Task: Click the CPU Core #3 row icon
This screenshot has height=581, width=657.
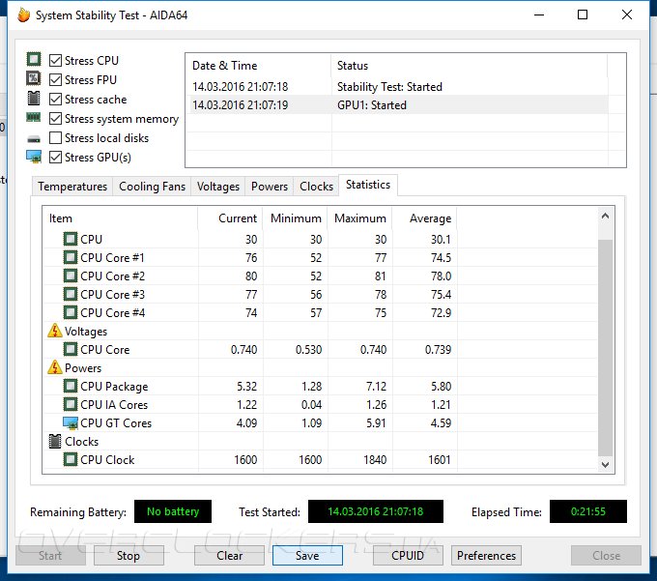Action: (x=71, y=294)
